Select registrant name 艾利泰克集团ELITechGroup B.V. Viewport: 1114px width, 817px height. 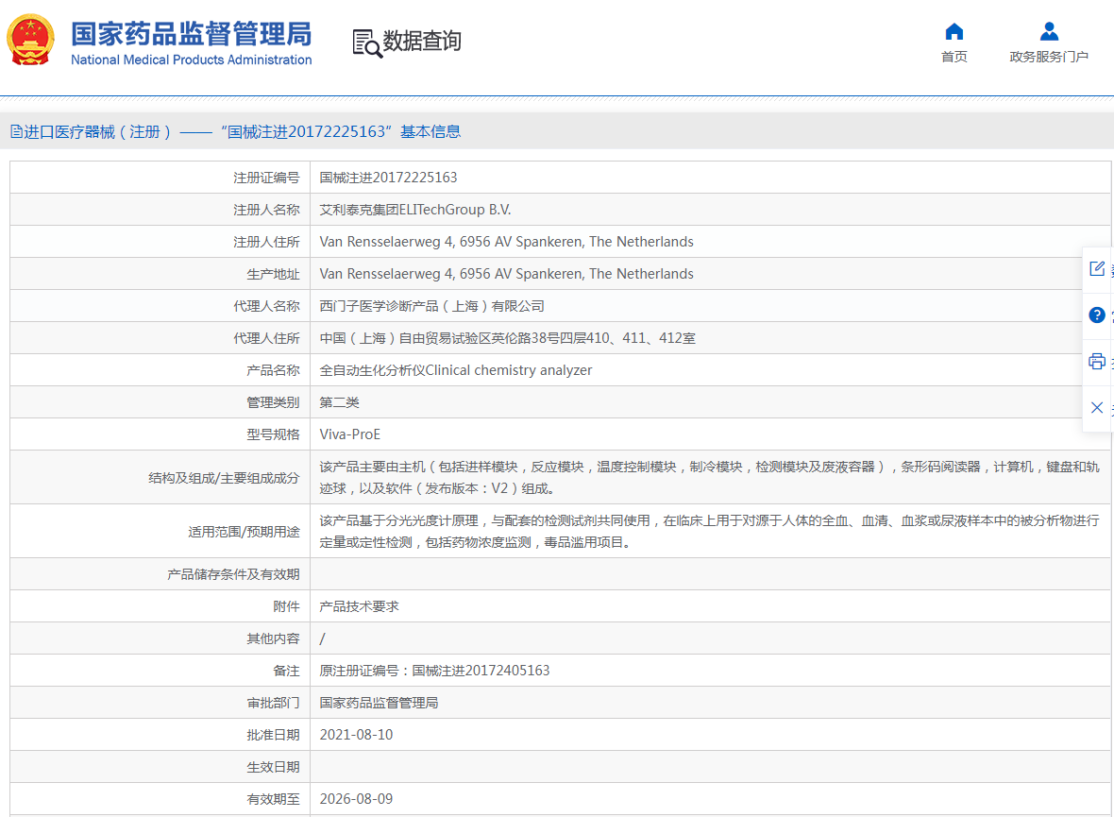414,210
